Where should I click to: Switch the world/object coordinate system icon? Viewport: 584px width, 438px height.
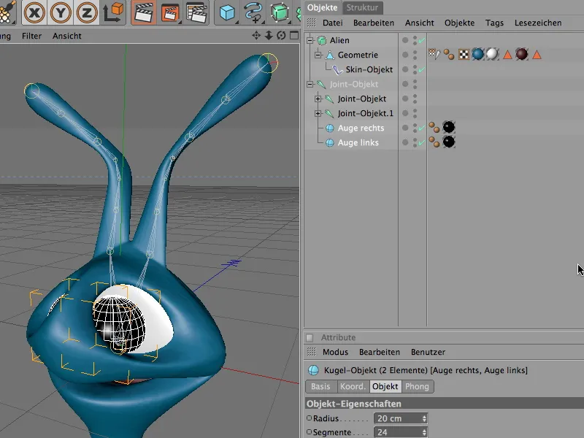point(113,12)
